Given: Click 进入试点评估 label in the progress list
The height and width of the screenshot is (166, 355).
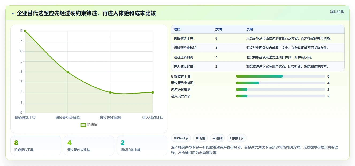Looking at the screenshot, I should [x=181, y=96].
